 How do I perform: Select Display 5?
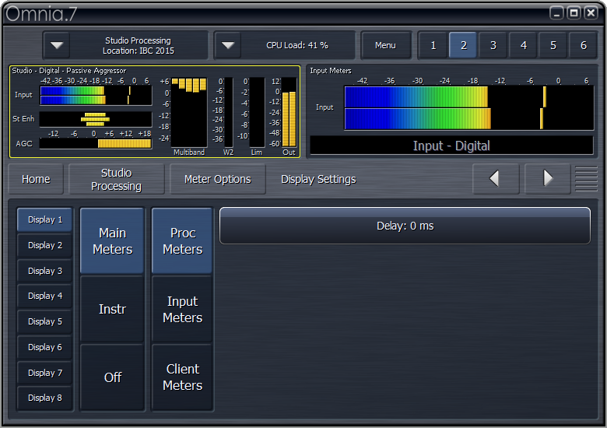click(45, 321)
